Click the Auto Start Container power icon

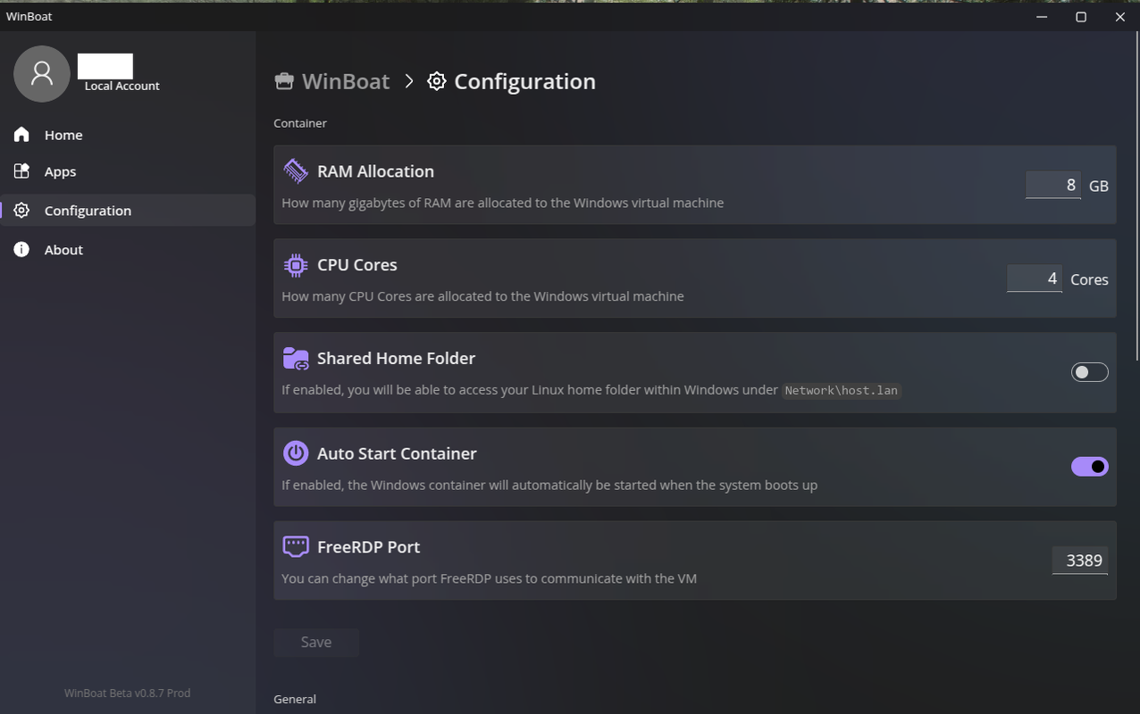[295, 453]
